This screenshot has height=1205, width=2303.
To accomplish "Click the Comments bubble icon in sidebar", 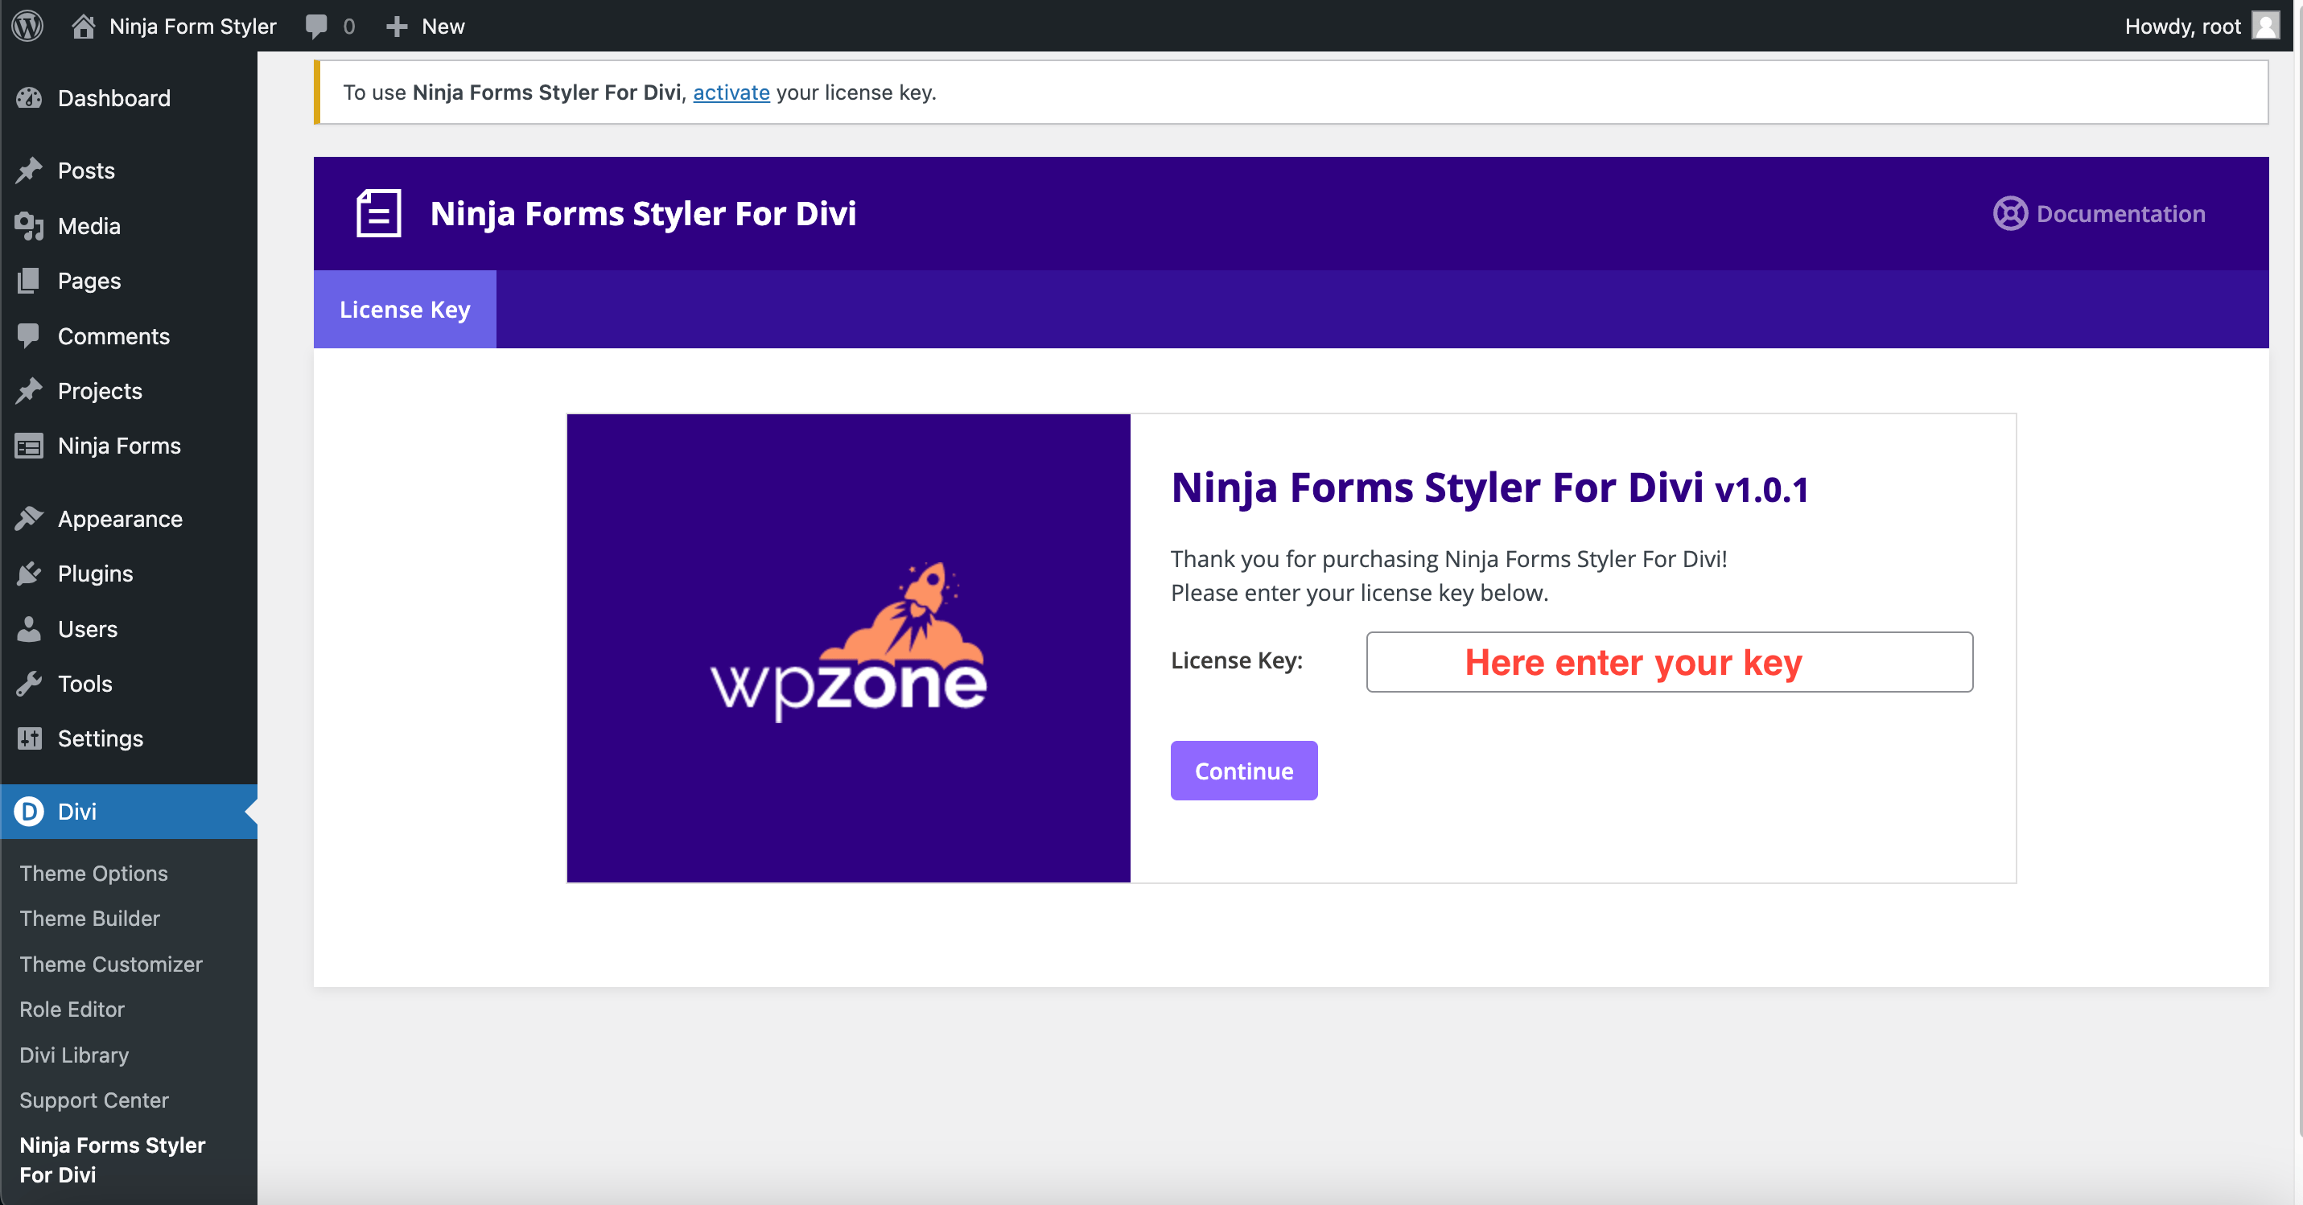I will coord(30,336).
